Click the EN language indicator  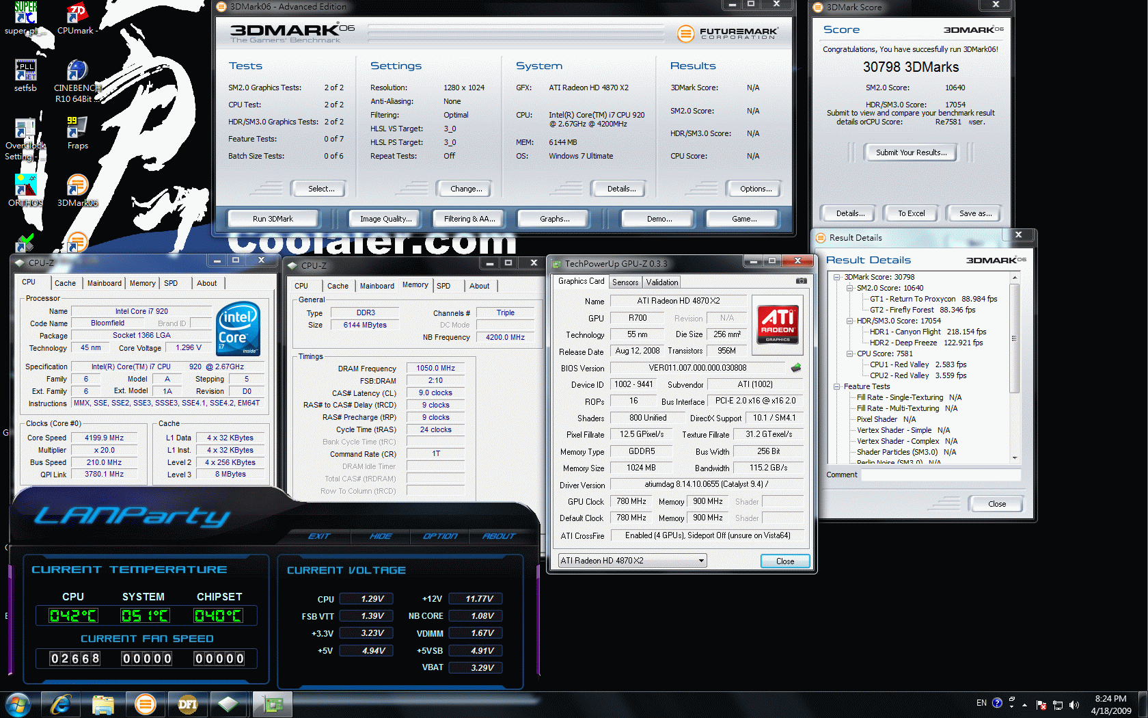click(x=981, y=703)
